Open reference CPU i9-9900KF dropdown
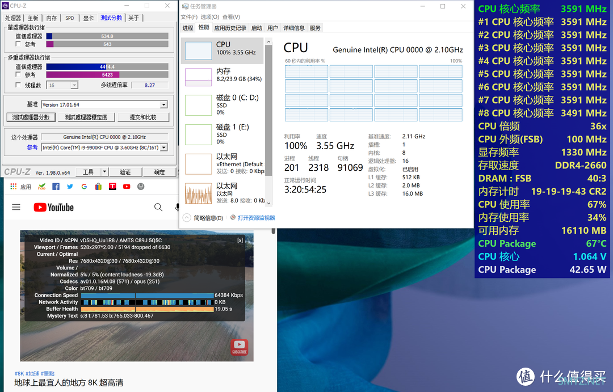The height and width of the screenshot is (392, 613). [164, 147]
